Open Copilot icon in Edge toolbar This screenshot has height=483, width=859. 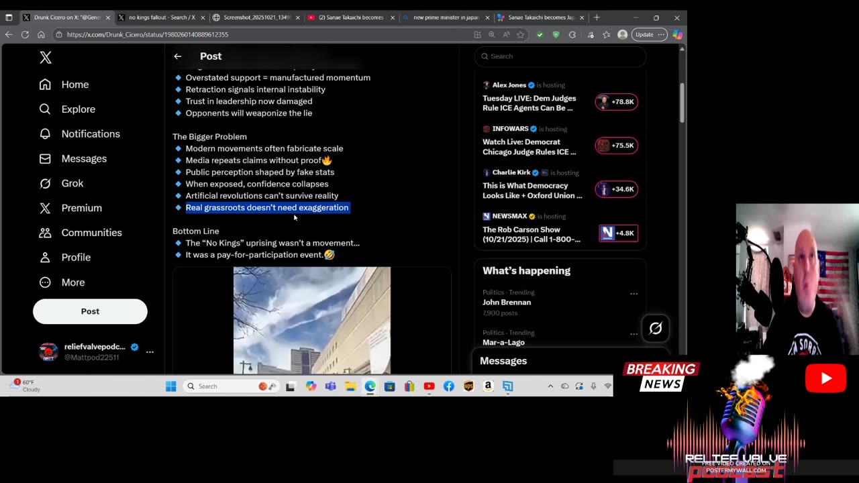point(677,34)
